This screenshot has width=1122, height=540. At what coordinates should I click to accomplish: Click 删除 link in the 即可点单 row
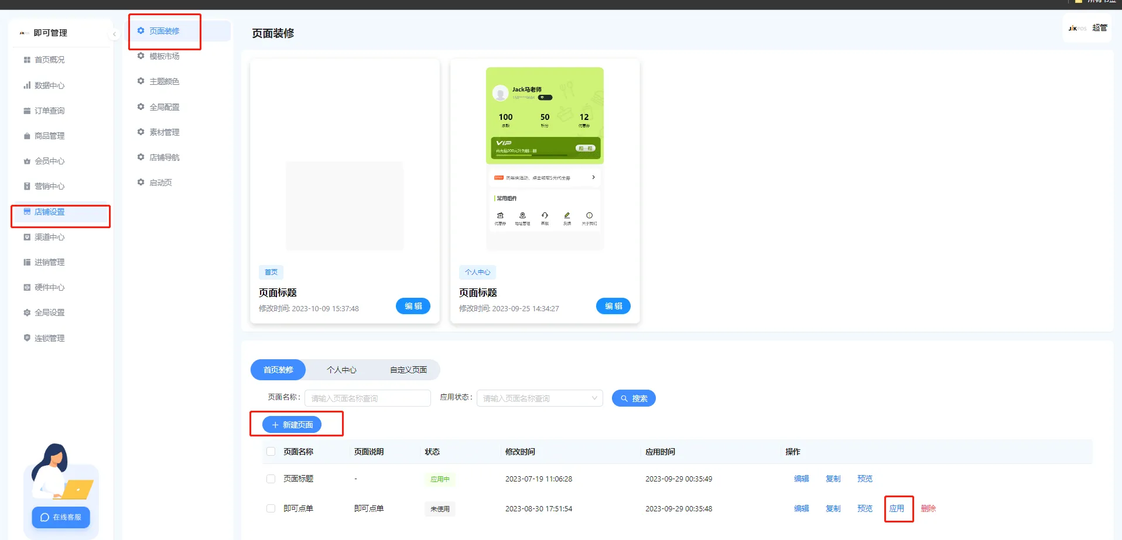coord(928,508)
